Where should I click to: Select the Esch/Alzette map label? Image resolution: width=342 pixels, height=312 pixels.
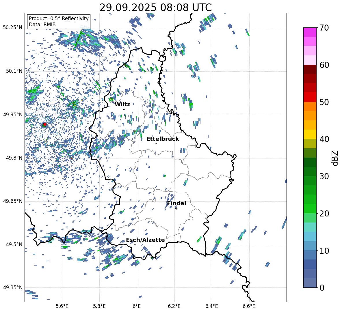point(145,240)
